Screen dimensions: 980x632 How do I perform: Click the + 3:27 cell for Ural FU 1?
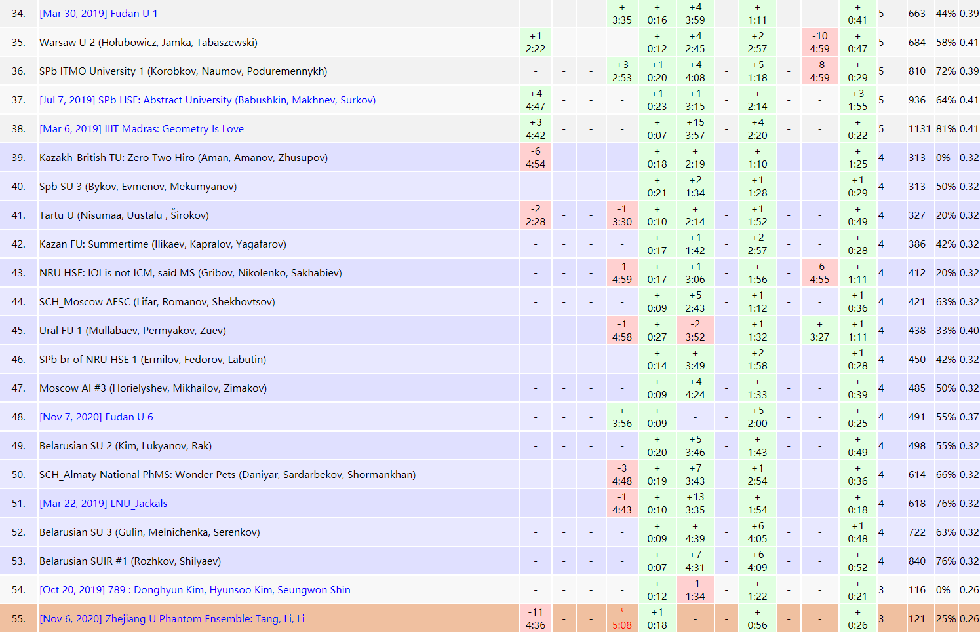[x=819, y=331]
